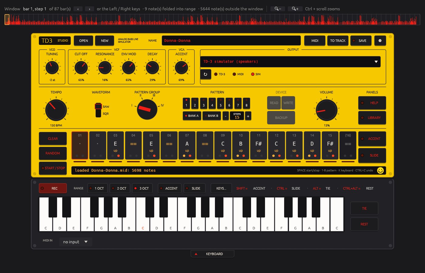This screenshot has width=425, height=273.
Task: Click the pattern name field Donna-Donna
Action: pos(231,41)
